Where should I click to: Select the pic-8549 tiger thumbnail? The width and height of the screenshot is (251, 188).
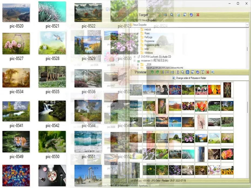click(16, 142)
